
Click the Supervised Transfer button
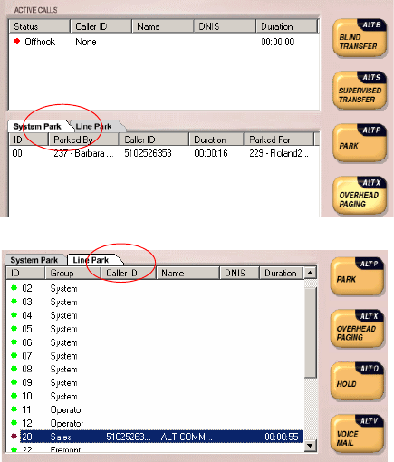coord(360,91)
